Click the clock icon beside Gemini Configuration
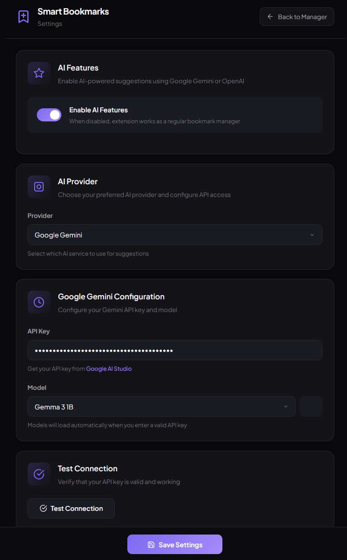The width and height of the screenshot is (347, 560). (x=39, y=302)
